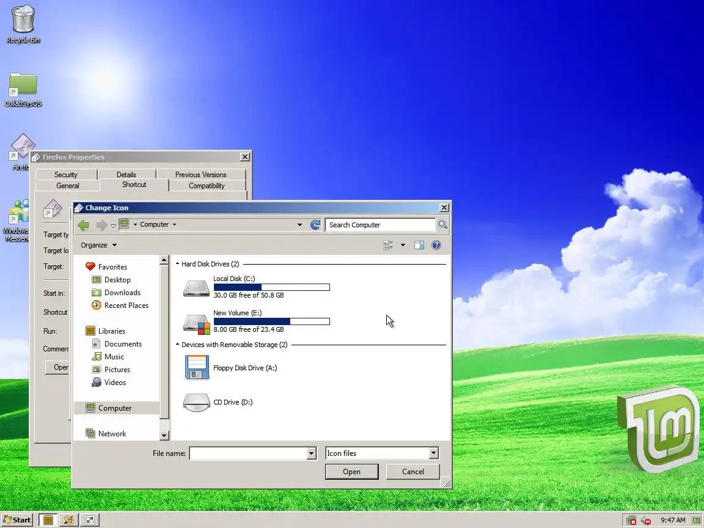Open the views options dropdown arrow

click(x=403, y=245)
